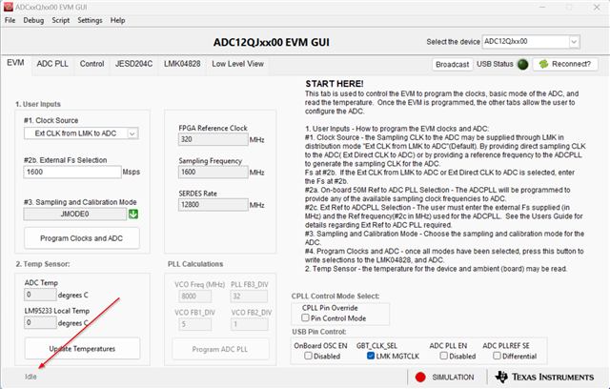This screenshot has height=389, width=610.
Task: Click the LM95233 Local Temp field
Action: pos(40,322)
